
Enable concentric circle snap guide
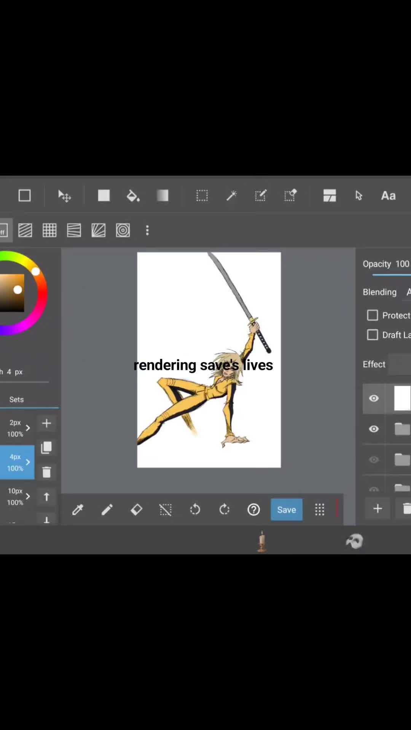coord(123,230)
